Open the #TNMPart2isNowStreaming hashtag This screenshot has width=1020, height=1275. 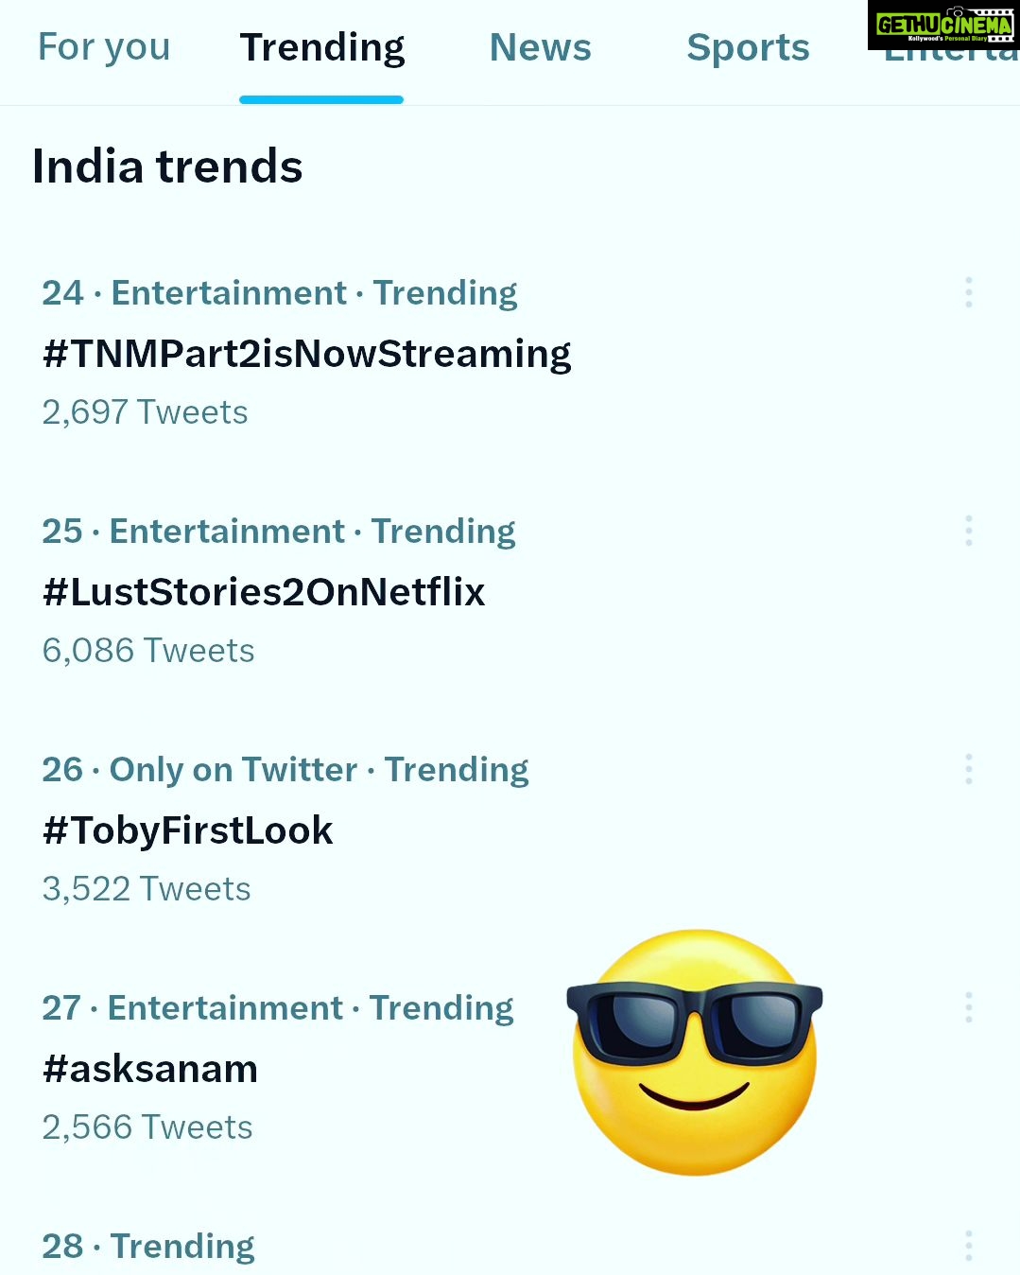click(306, 354)
